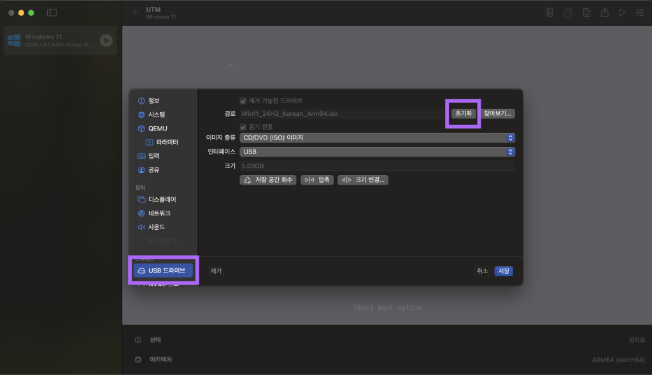Click 찾아보기... to browse for an image
This screenshot has width=652, height=375.
pos(497,113)
